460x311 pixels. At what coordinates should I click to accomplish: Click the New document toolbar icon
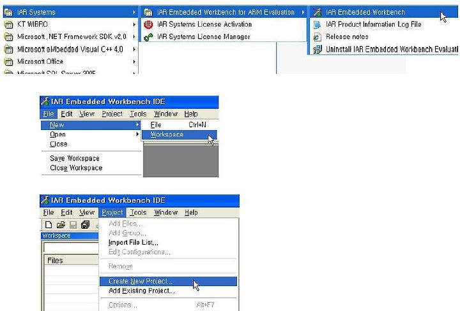(x=49, y=225)
